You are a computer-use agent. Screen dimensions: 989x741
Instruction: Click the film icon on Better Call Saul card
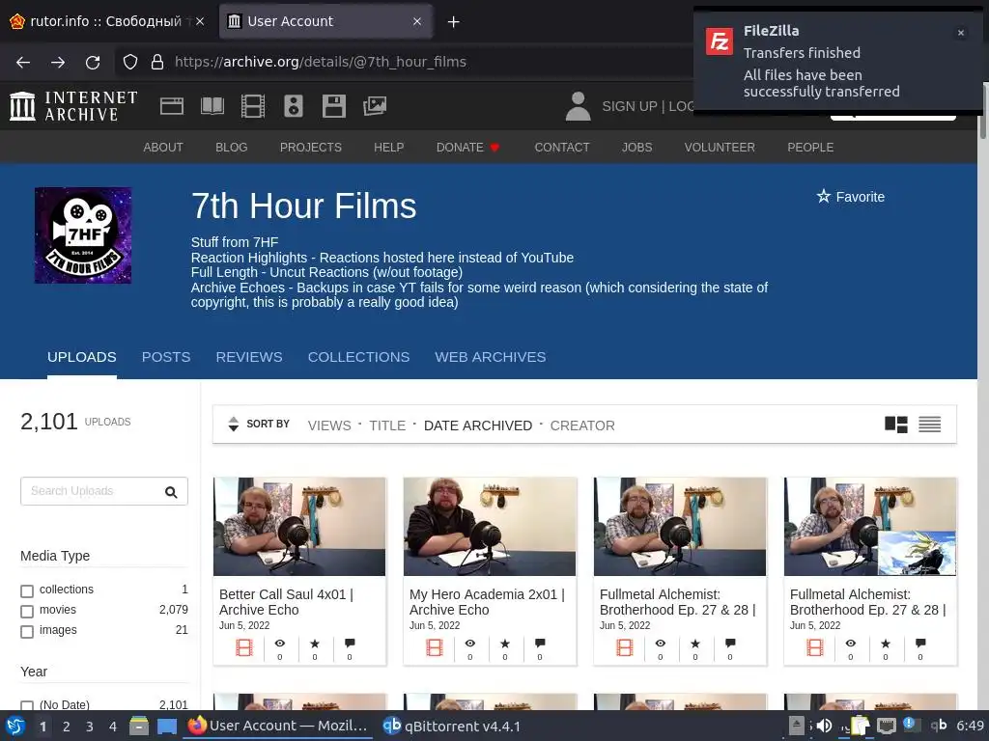[x=244, y=647]
